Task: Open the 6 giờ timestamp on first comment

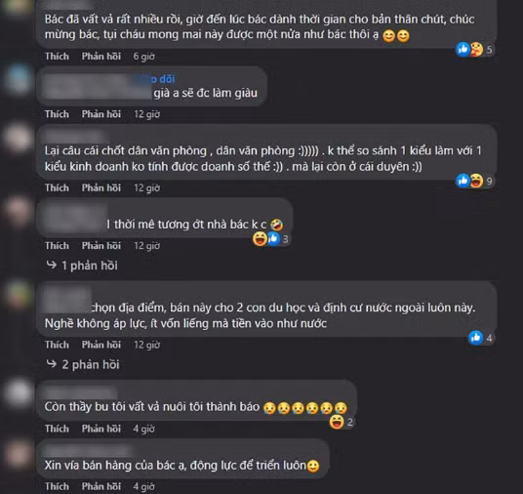Action: pos(144,56)
